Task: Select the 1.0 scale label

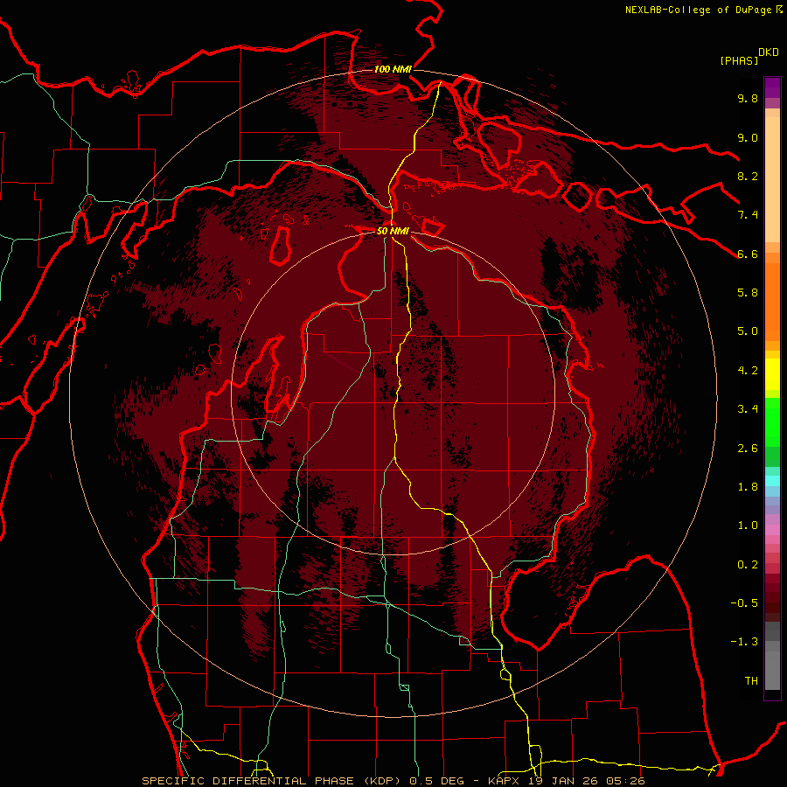Action: point(748,526)
